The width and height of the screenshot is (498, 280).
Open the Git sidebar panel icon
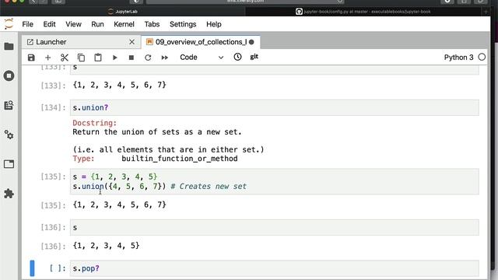(x=9, y=105)
